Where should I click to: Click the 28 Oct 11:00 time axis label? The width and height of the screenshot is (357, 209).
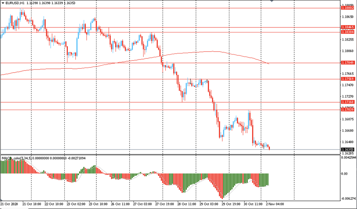coord(187,204)
